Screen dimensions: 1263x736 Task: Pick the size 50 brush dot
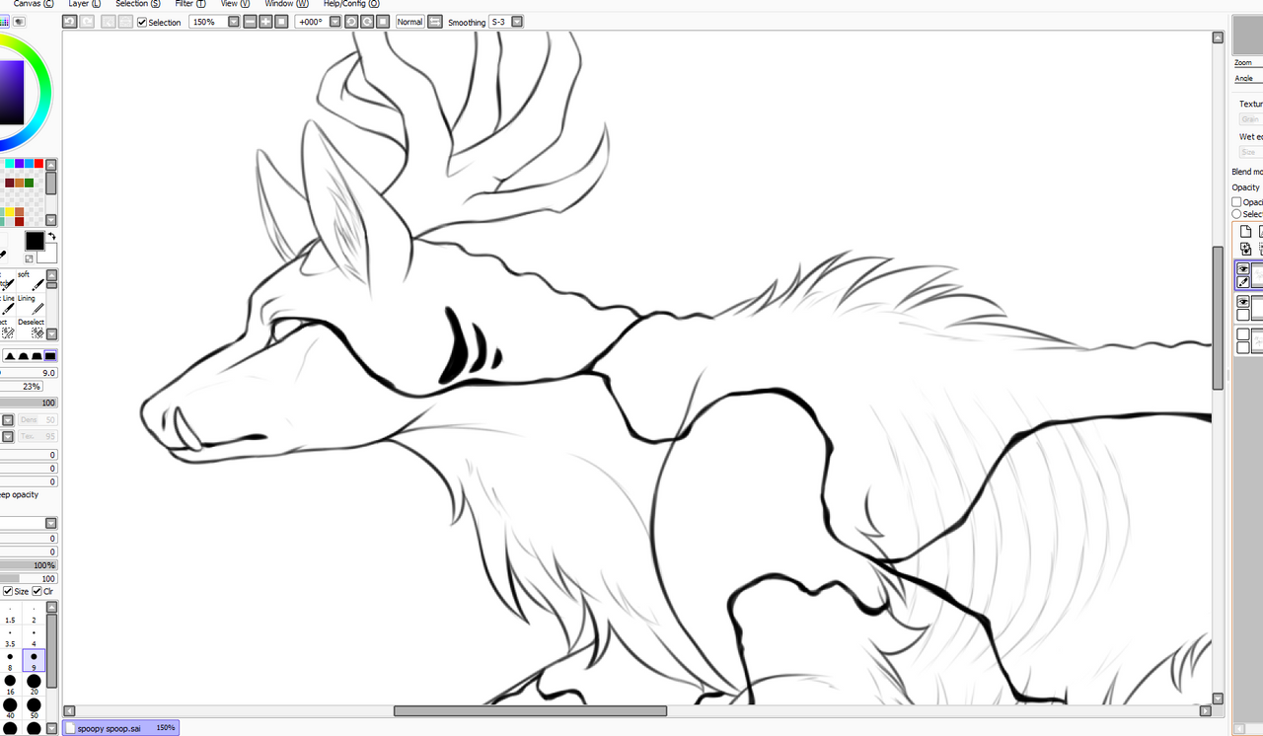point(34,706)
